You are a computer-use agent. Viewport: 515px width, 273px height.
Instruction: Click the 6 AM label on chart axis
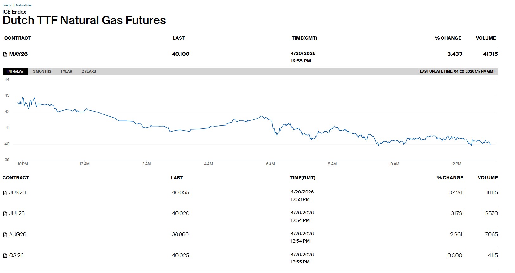click(270, 164)
